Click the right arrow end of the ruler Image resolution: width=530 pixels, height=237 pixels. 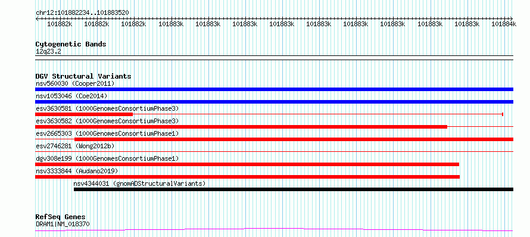coord(511,18)
